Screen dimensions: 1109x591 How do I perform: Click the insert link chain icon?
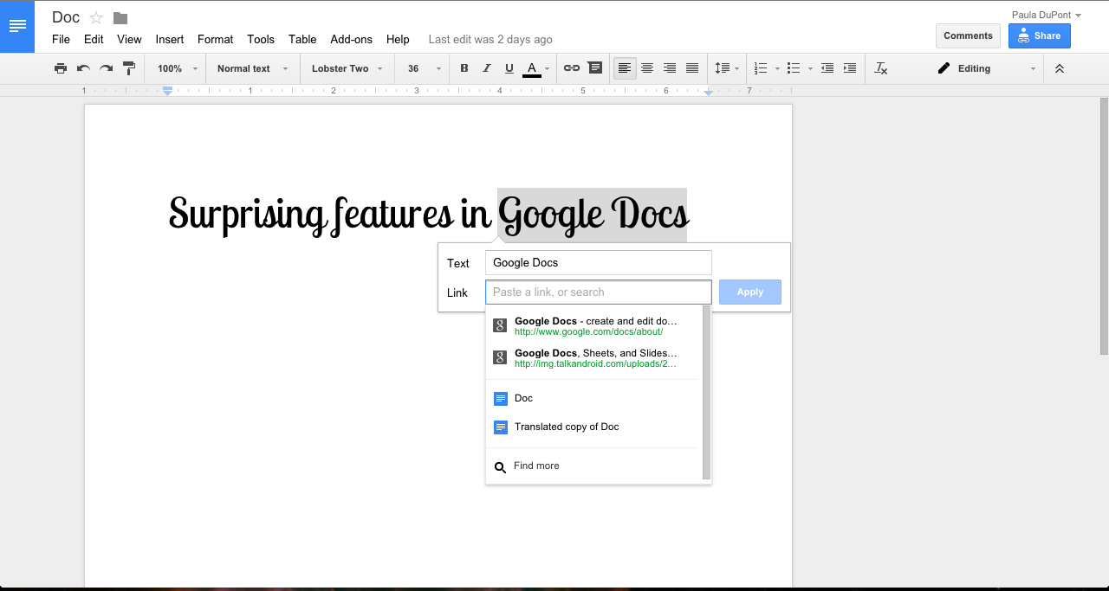pyautogui.click(x=572, y=68)
